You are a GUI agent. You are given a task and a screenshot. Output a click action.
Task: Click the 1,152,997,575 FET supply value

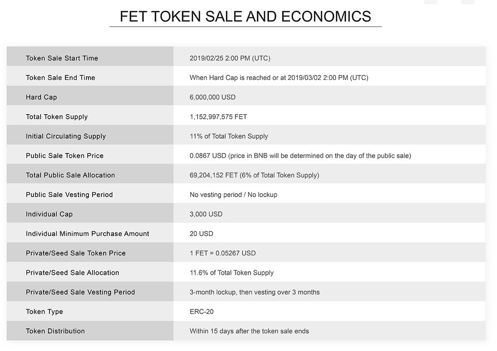pyautogui.click(x=218, y=117)
